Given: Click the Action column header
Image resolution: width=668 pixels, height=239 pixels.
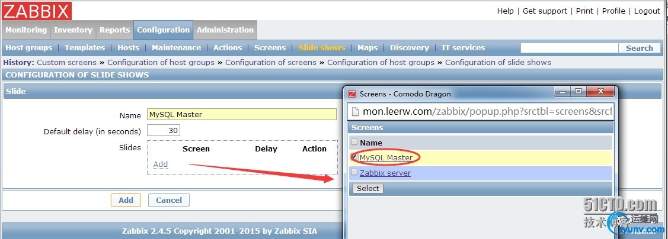Looking at the screenshot, I should coord(314,149).
